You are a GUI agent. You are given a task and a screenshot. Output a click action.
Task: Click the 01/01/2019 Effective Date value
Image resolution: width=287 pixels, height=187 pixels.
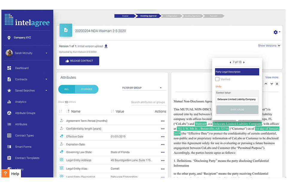(x=118, y=136)
